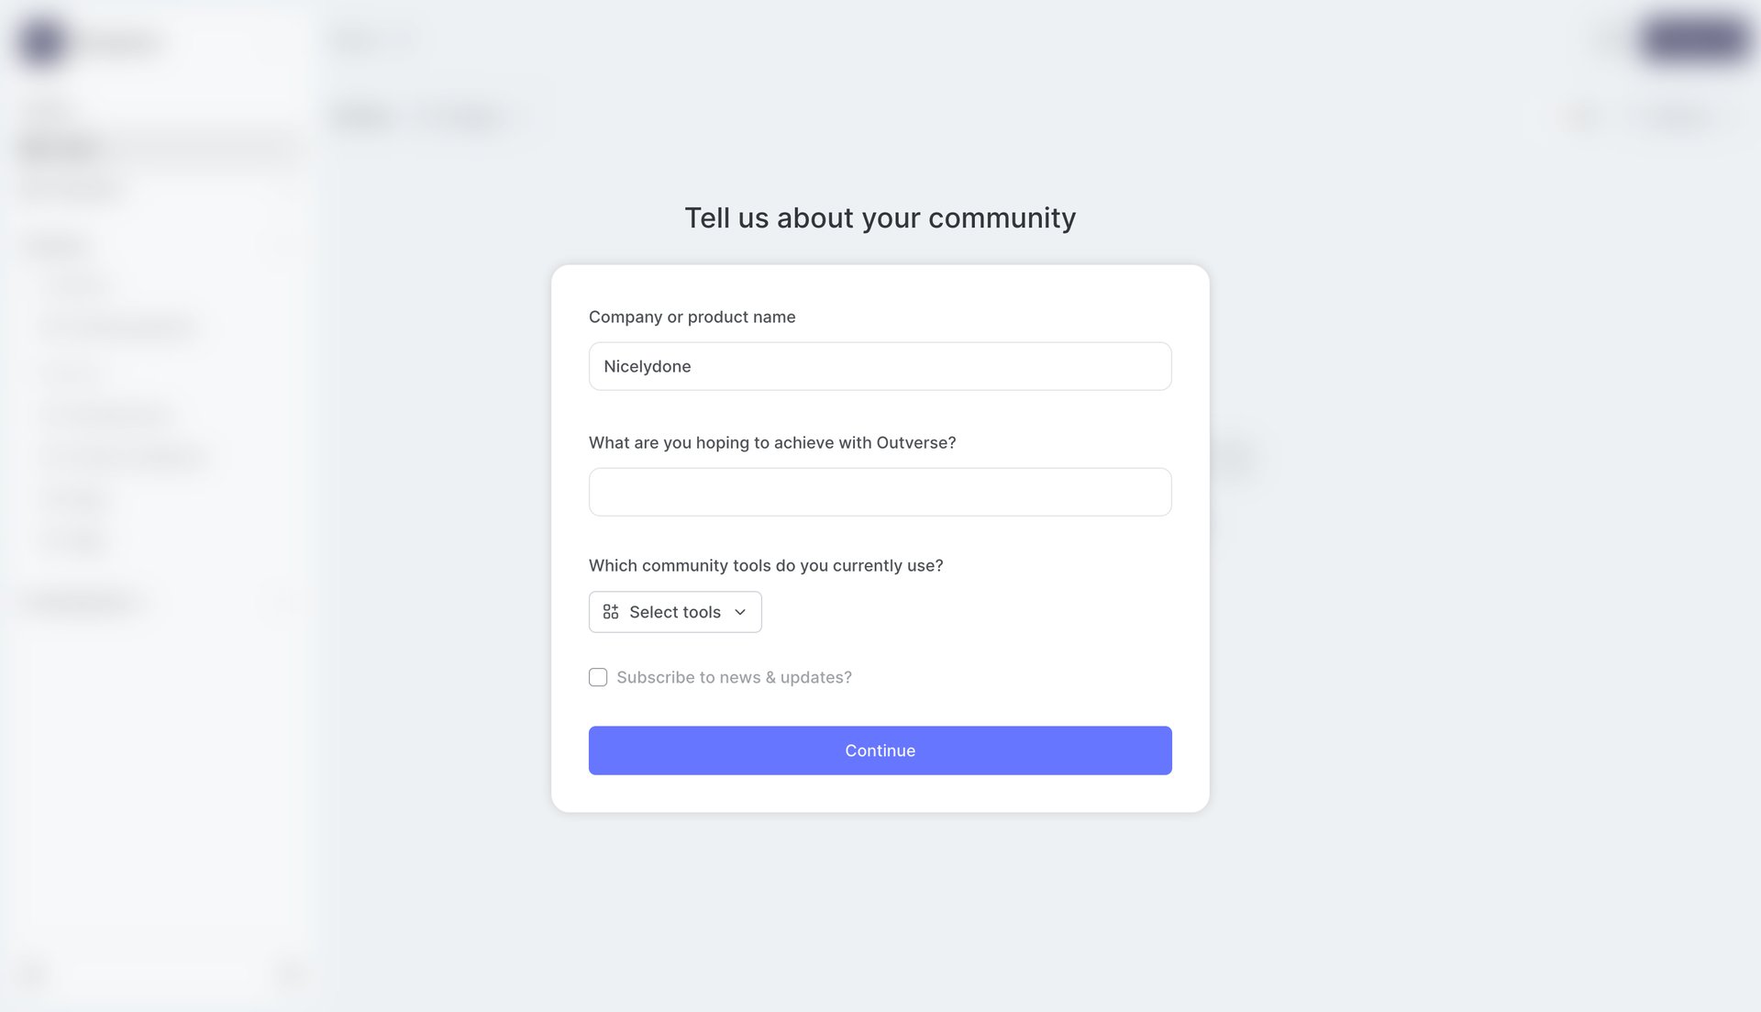Select the second indented item in the sidebar list
The image size is (1761, 1012).
(x=119, y=328)
